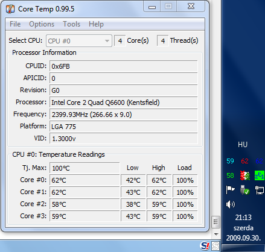Close the Core Temp window
Image resolution: width=265 pixels, height=252 pixels.
pos(191,7)
